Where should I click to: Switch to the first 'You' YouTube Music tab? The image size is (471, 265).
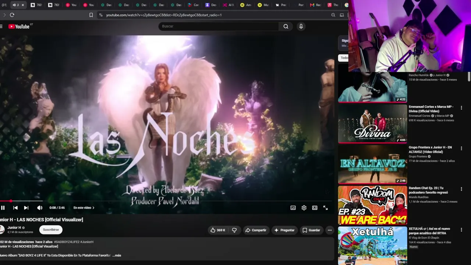click(71, 5)
